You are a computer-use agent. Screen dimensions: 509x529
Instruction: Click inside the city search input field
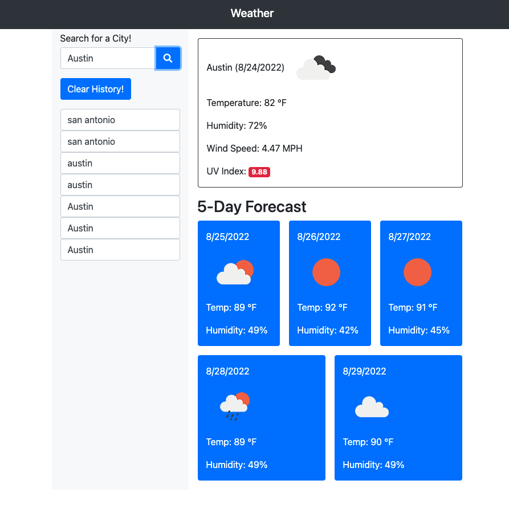(107, 58)
